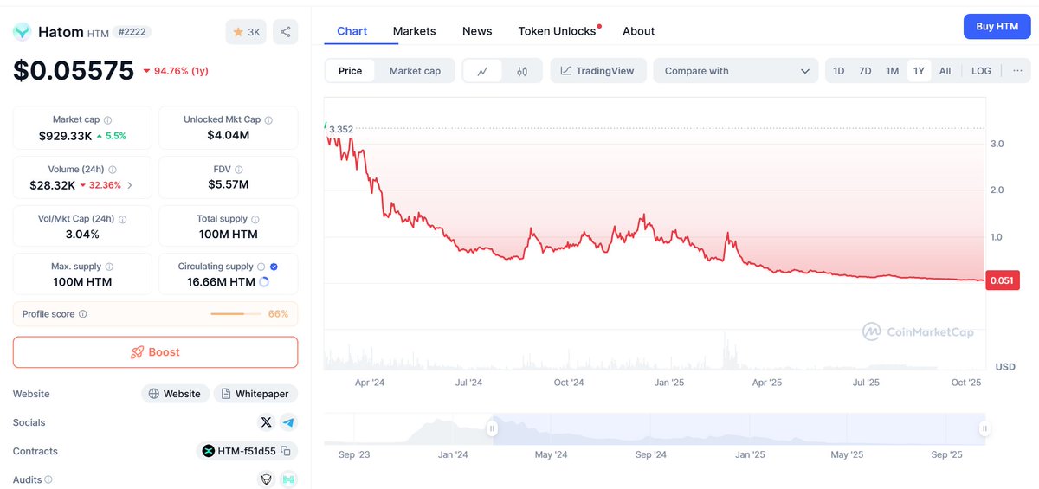Viewport: 1039px width, 489px height.
Task: Click the 16.66M HTM circulating supply value
Action: tap(221, 282)
